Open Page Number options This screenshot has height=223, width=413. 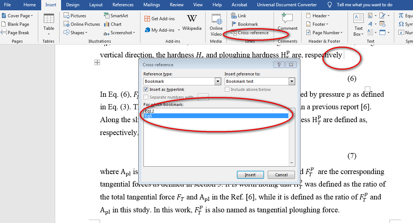324,33
